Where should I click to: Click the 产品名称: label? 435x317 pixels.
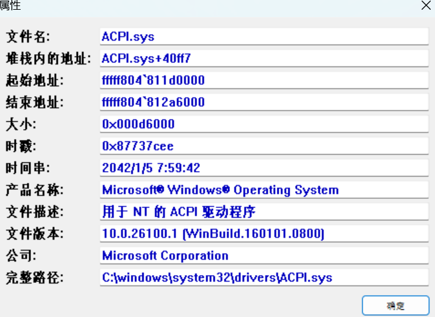coord(35,190)
